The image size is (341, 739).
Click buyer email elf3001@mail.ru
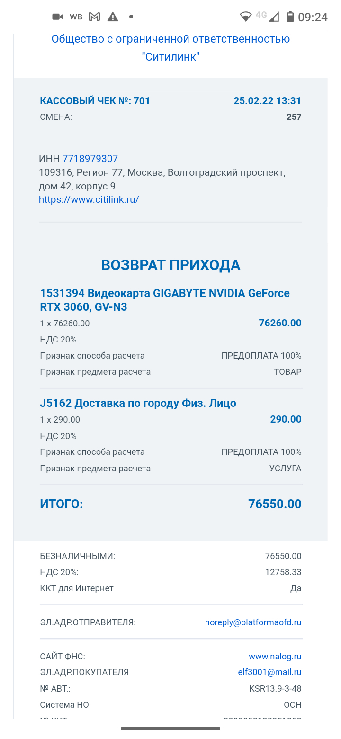pyautogui.click(x=269, y=672)
